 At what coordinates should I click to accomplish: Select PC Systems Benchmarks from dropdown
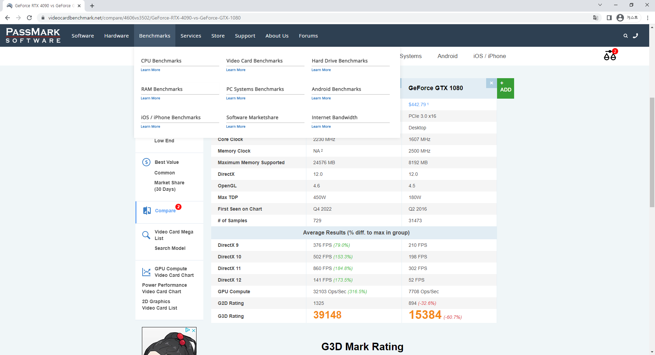[x=255, y=89]
